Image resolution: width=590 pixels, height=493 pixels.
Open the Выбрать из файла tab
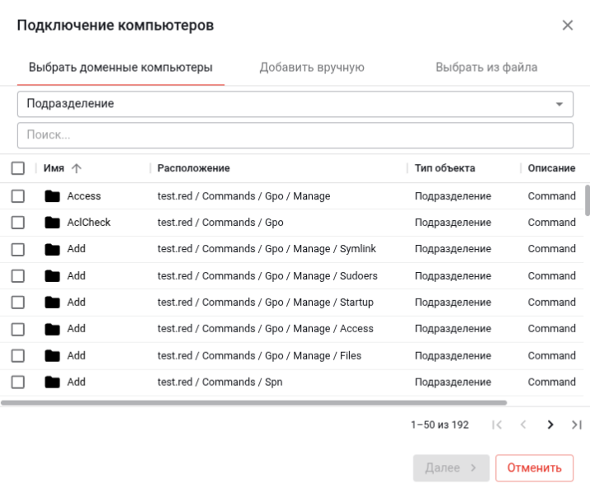pos(486,68)
